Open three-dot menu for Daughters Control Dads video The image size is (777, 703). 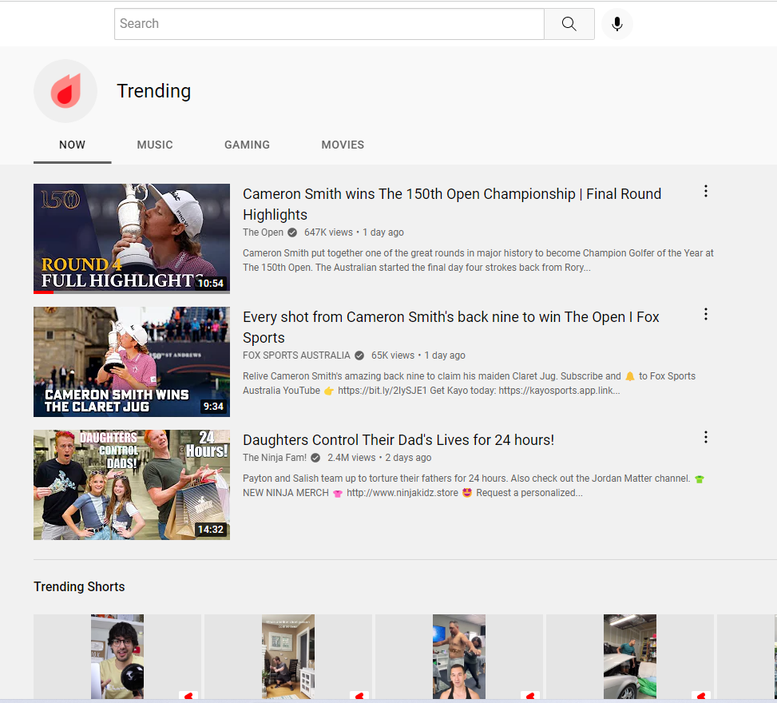coord(705,437)
